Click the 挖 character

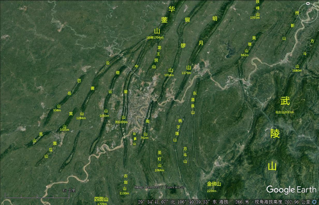pyautogui.click(x=297, y=13)
